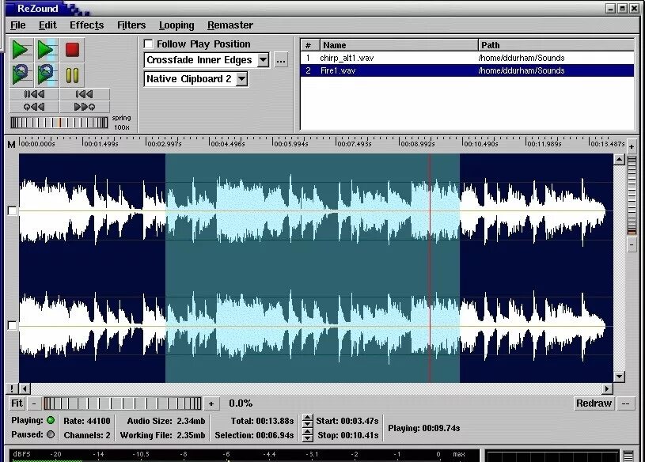Viewport: 645px width, 462px height.
Task: Toggle the shuttle spring mode label
Action: tap(121, 118)
